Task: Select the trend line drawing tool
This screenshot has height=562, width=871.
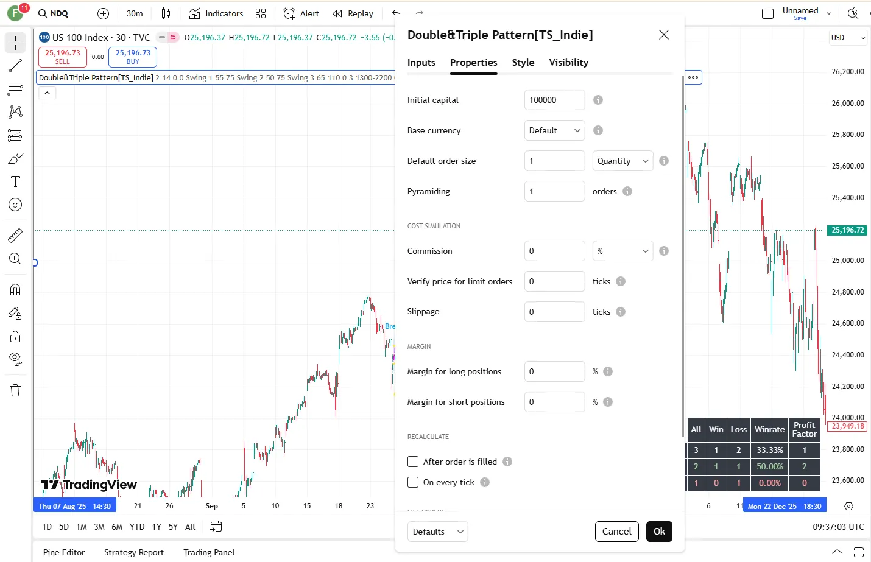Action: (x=15, y=66)
